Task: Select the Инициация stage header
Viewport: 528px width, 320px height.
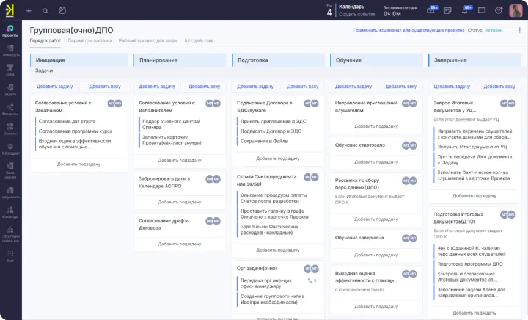Action: [x=79, y=60]
